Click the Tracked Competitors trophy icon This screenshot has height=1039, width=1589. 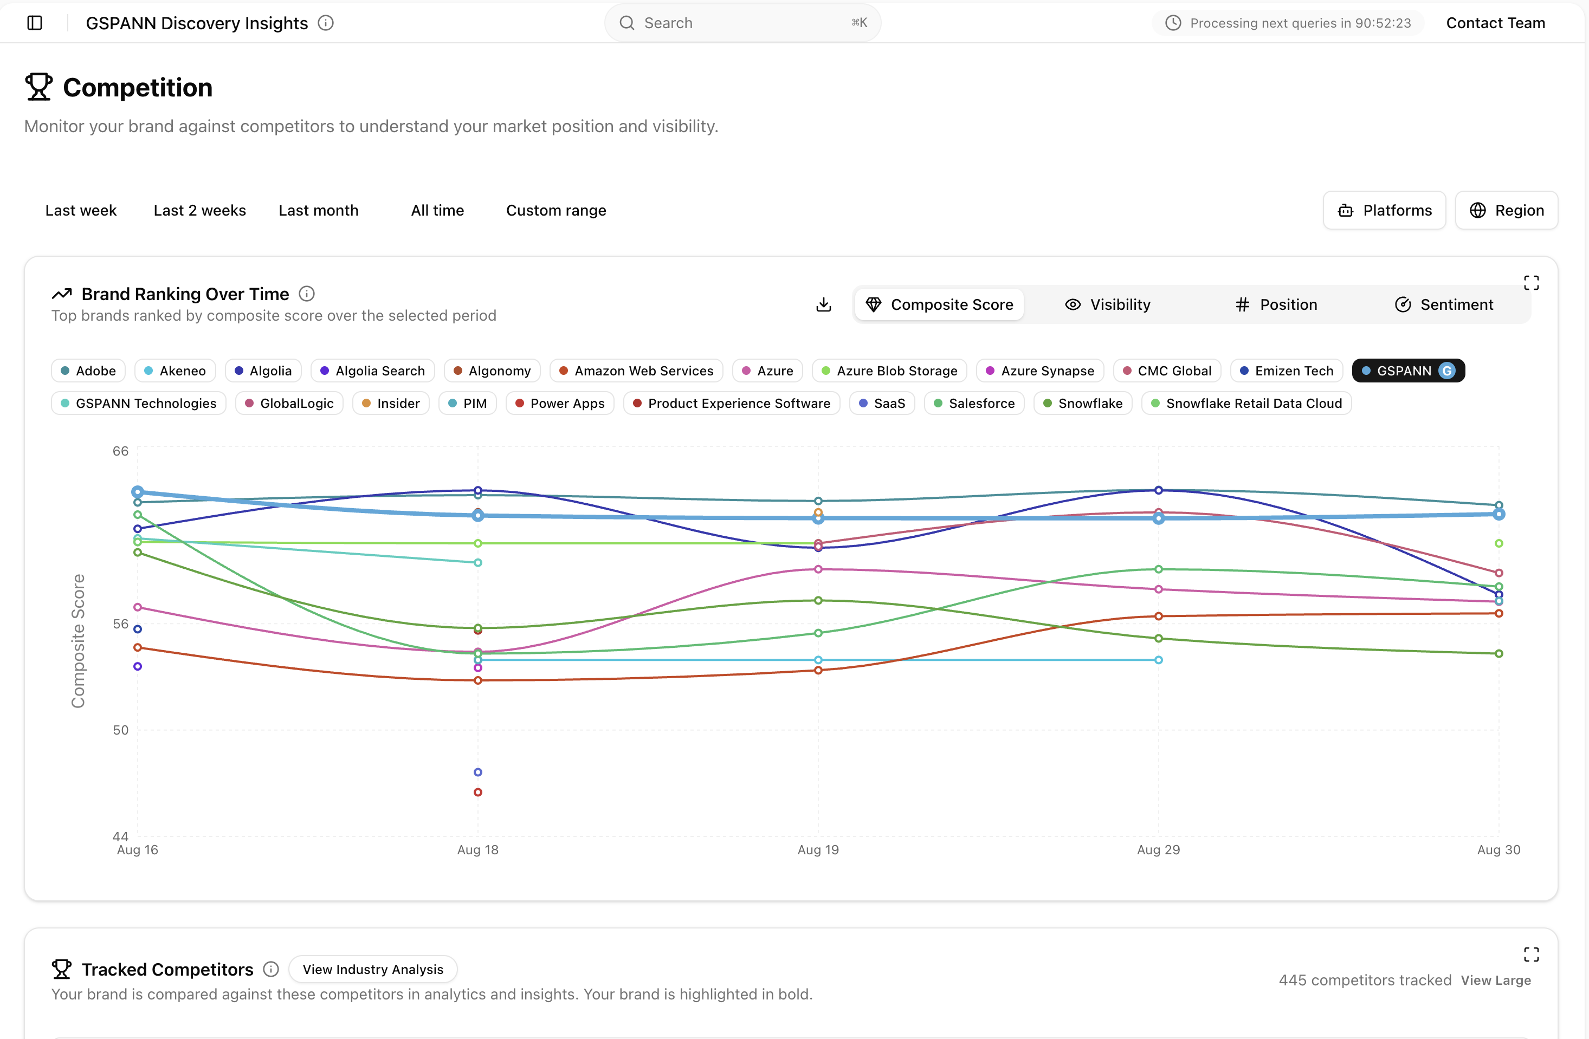[62, 969]
